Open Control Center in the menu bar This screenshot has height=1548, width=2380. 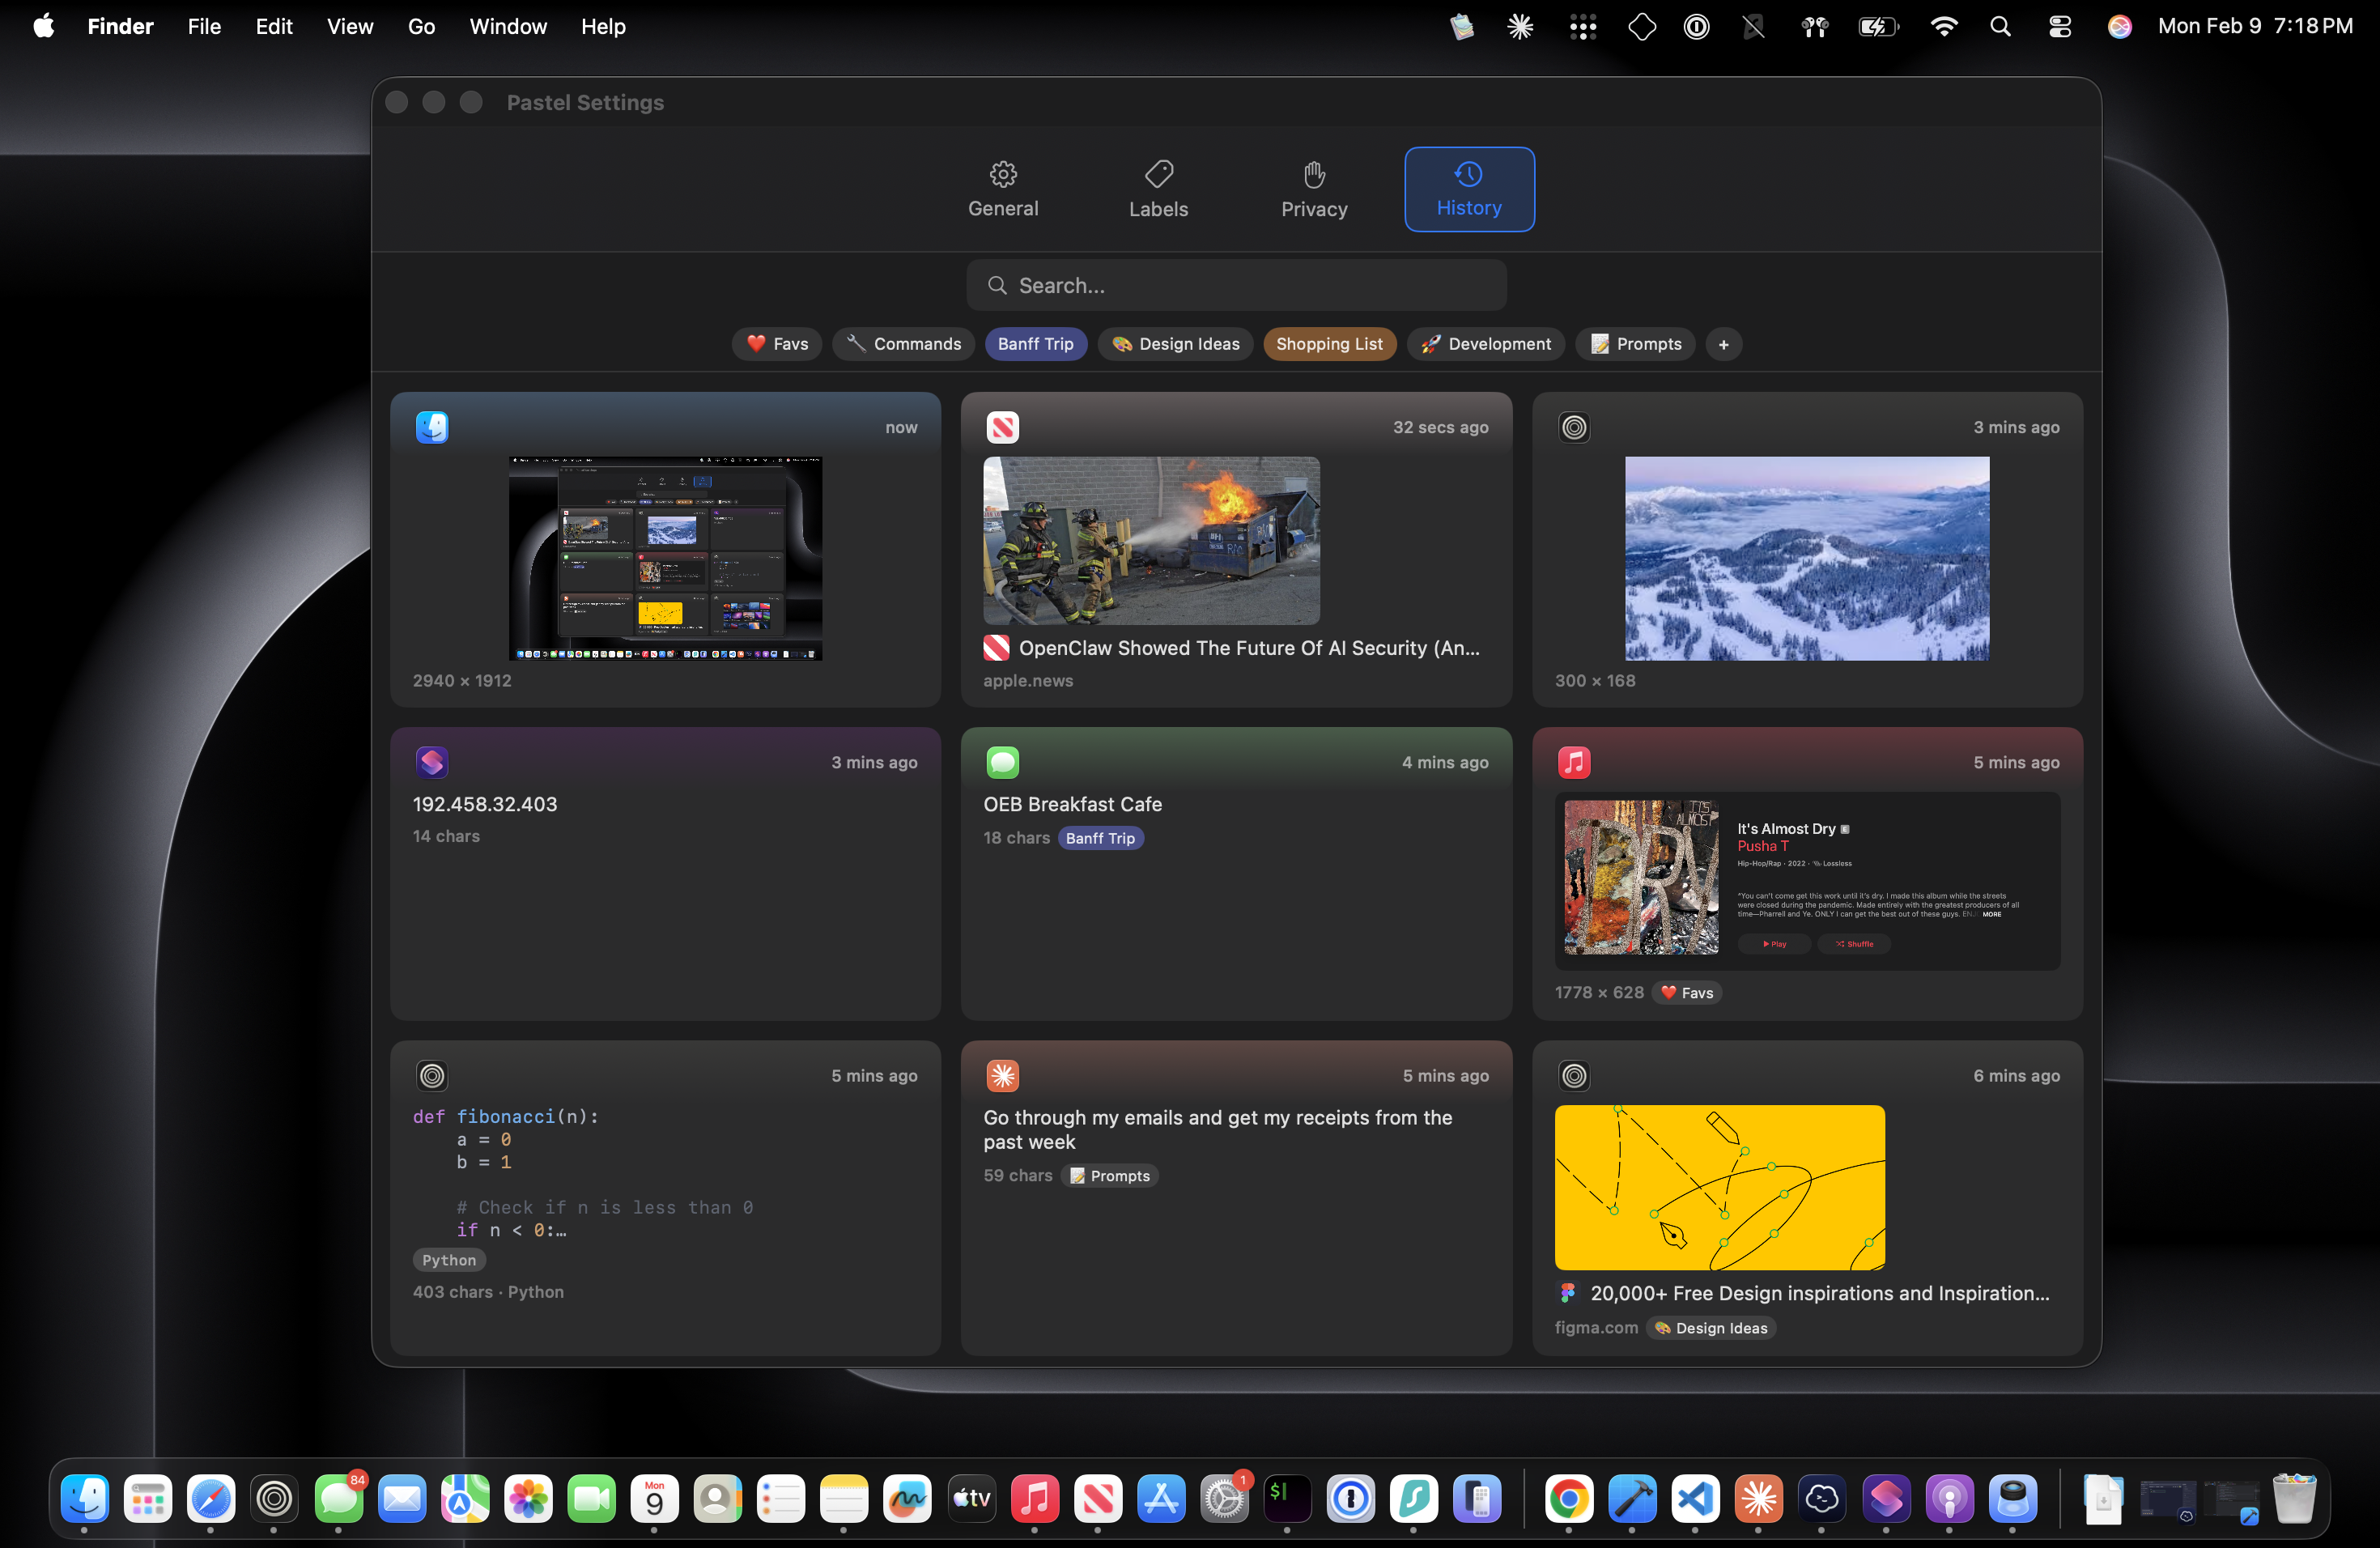[2059, 27]
